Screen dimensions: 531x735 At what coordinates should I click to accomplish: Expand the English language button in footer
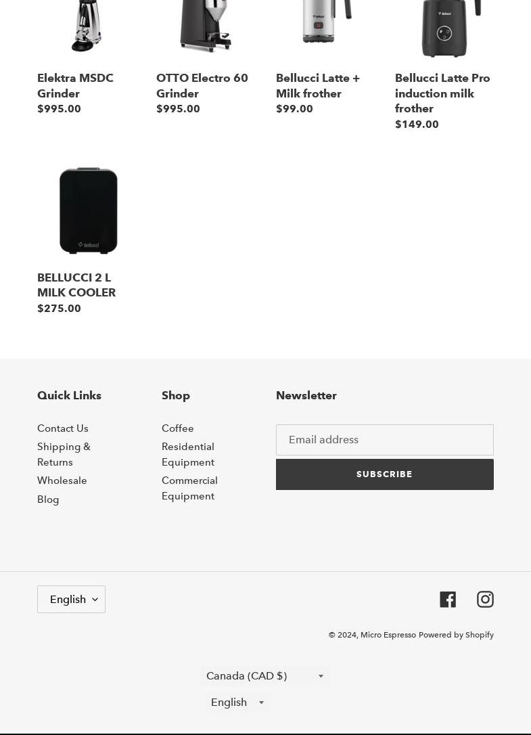(71, 599)
